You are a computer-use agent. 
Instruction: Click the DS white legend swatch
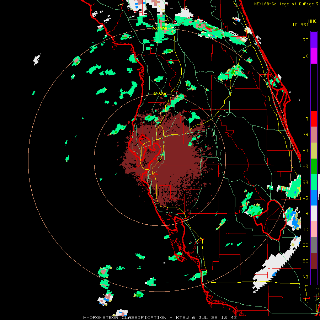[314, 213]
